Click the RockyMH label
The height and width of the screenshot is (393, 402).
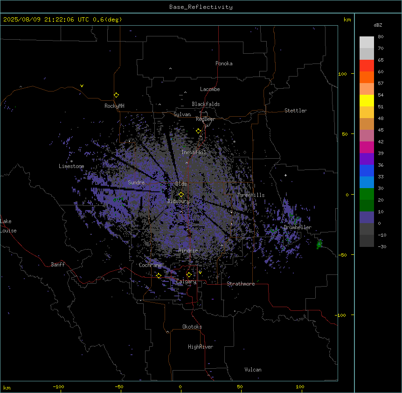coord(114,106)
